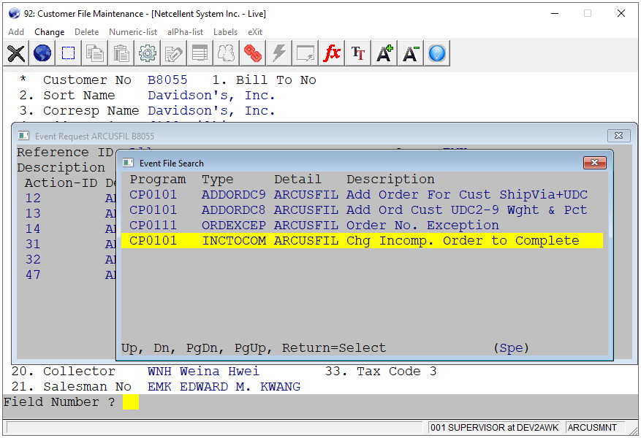Click the copy pages toolbar icon

(95, 53)
